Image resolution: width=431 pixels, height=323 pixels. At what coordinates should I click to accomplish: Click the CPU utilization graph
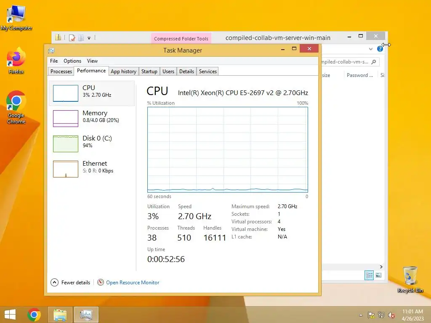pyautogui.click(x=228, y=150)
